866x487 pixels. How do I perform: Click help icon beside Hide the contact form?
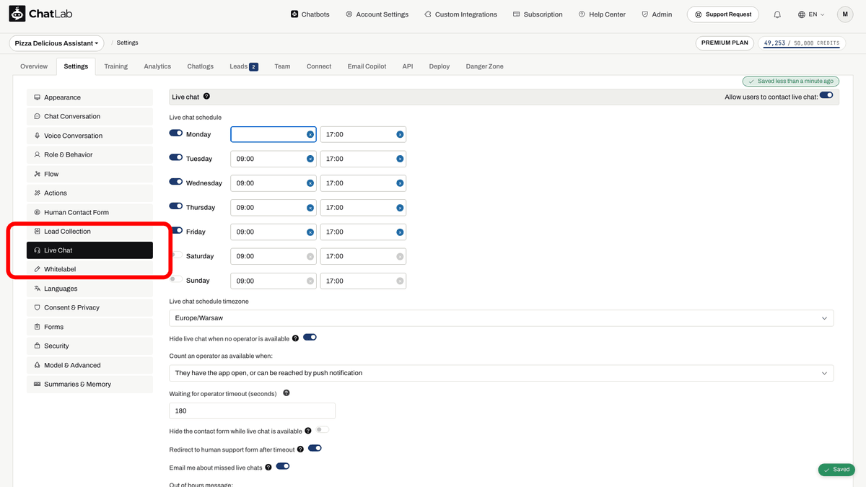coord(308,431)
